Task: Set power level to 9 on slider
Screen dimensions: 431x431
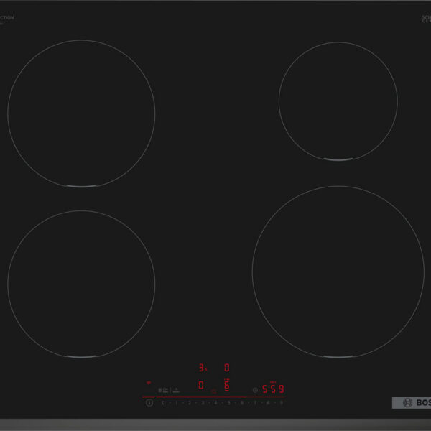Action: pyautogui.click(x=281, y=403)
